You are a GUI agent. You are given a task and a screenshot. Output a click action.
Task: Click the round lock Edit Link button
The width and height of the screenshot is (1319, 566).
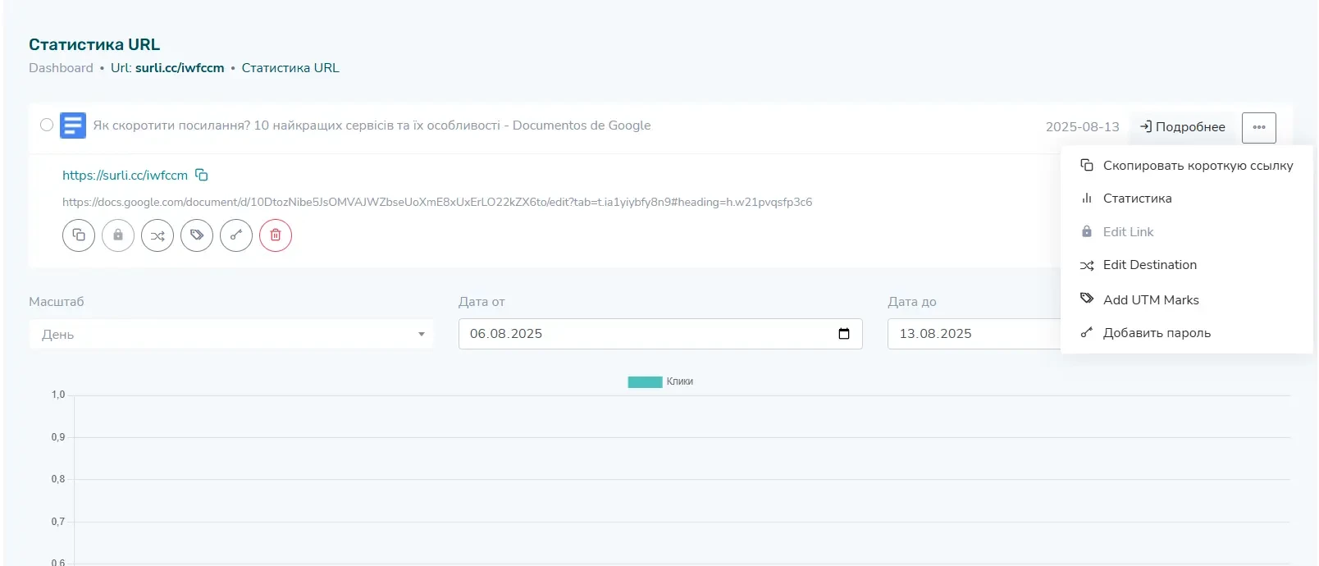pos(118,235)
